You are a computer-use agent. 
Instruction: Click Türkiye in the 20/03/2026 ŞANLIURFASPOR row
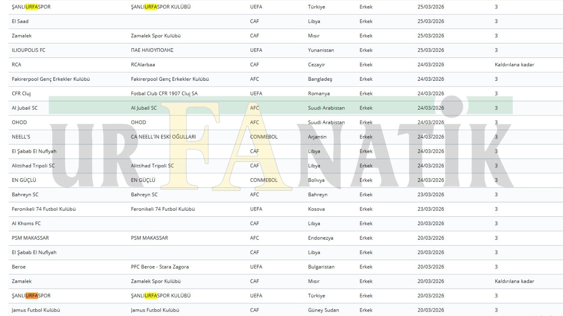[317, 296]
